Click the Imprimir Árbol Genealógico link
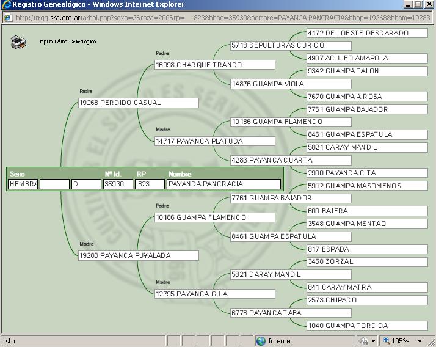Viewport: 436px width, 347px height. (x=67, y=42)
